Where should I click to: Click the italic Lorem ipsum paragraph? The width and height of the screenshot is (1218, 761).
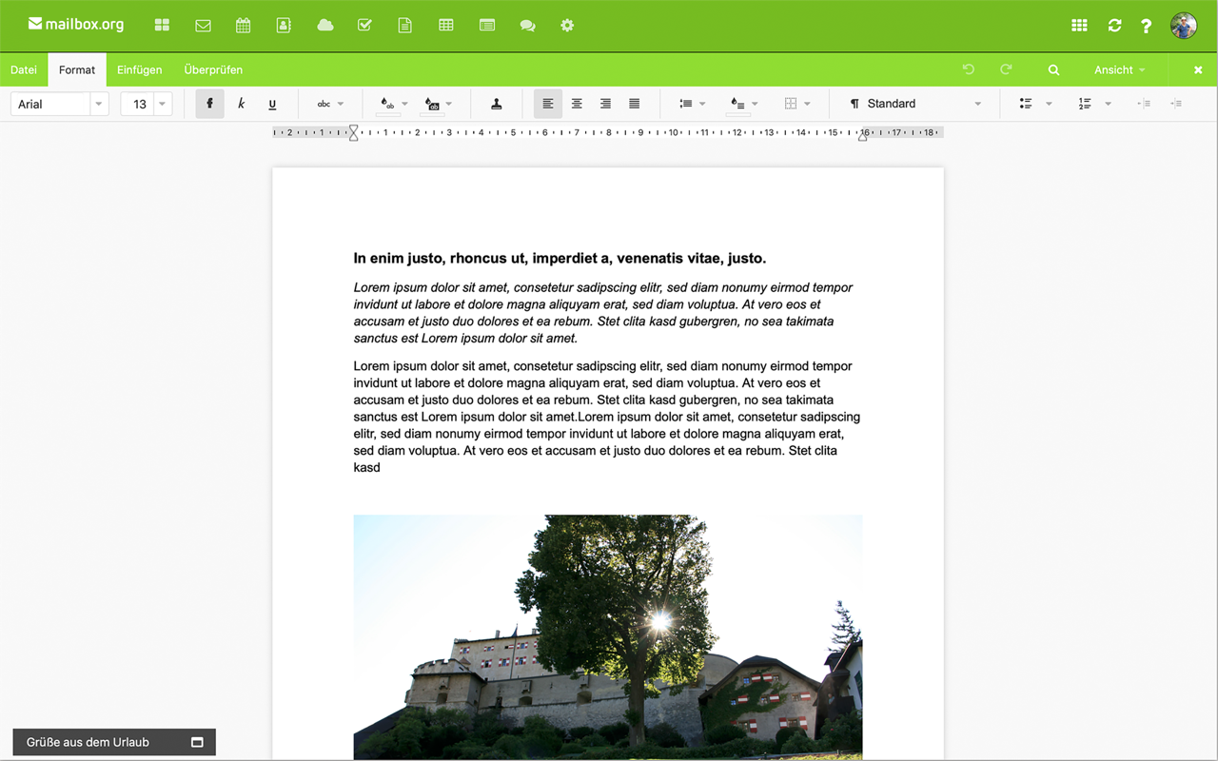(x=603, y=313)
